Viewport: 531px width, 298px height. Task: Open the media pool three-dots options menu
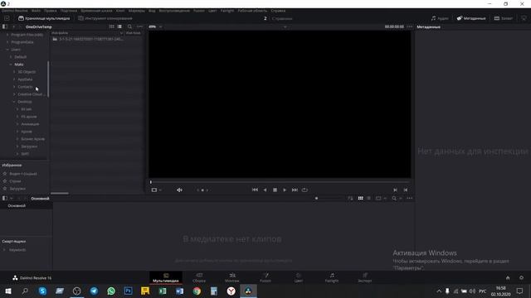tap(410, 199)
